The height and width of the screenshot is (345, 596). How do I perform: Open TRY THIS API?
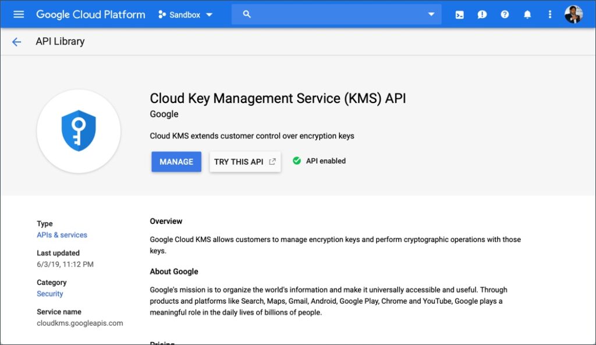[x=240, y=161]
